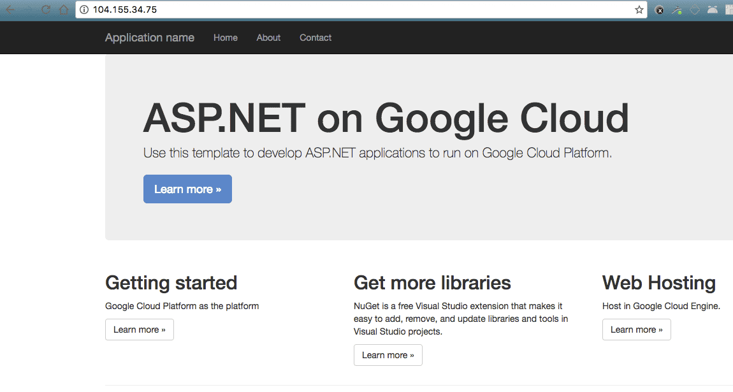Click the Getting started heading
This screenshot has width=733, height=392.
171,282
